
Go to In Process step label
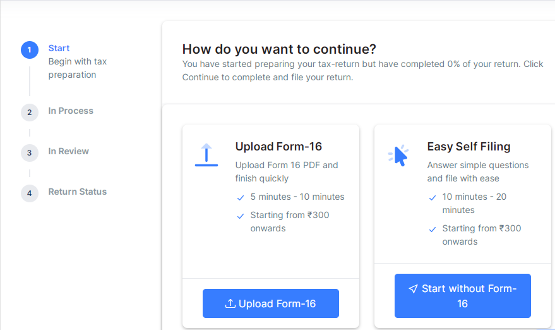(x=71, y=111)
